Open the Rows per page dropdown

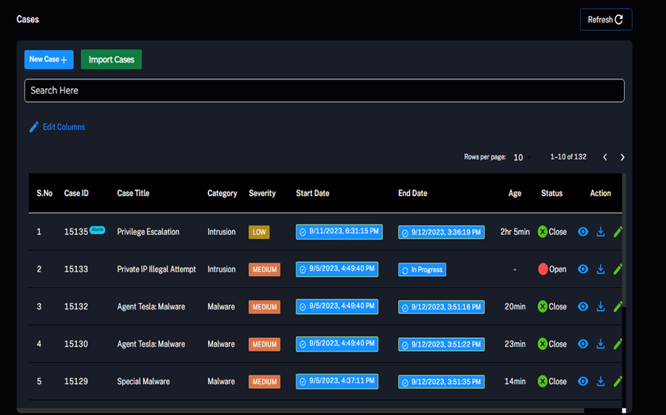click(x=521, y=158)
